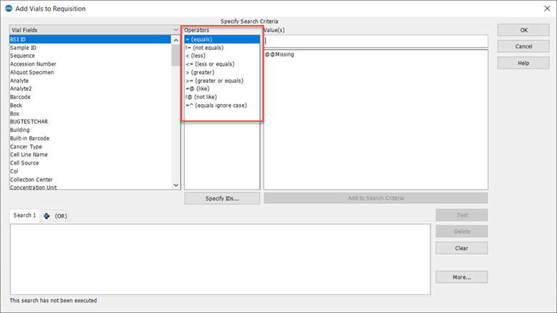Select the =@ (like) operator
This screenshot has height=313, width=557.
[222, 88]
